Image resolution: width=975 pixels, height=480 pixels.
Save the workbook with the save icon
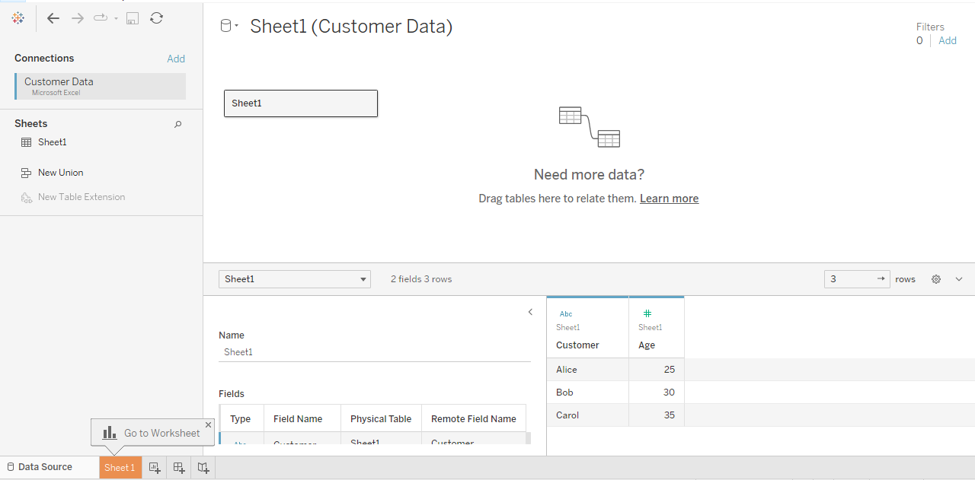pos(132,17)
